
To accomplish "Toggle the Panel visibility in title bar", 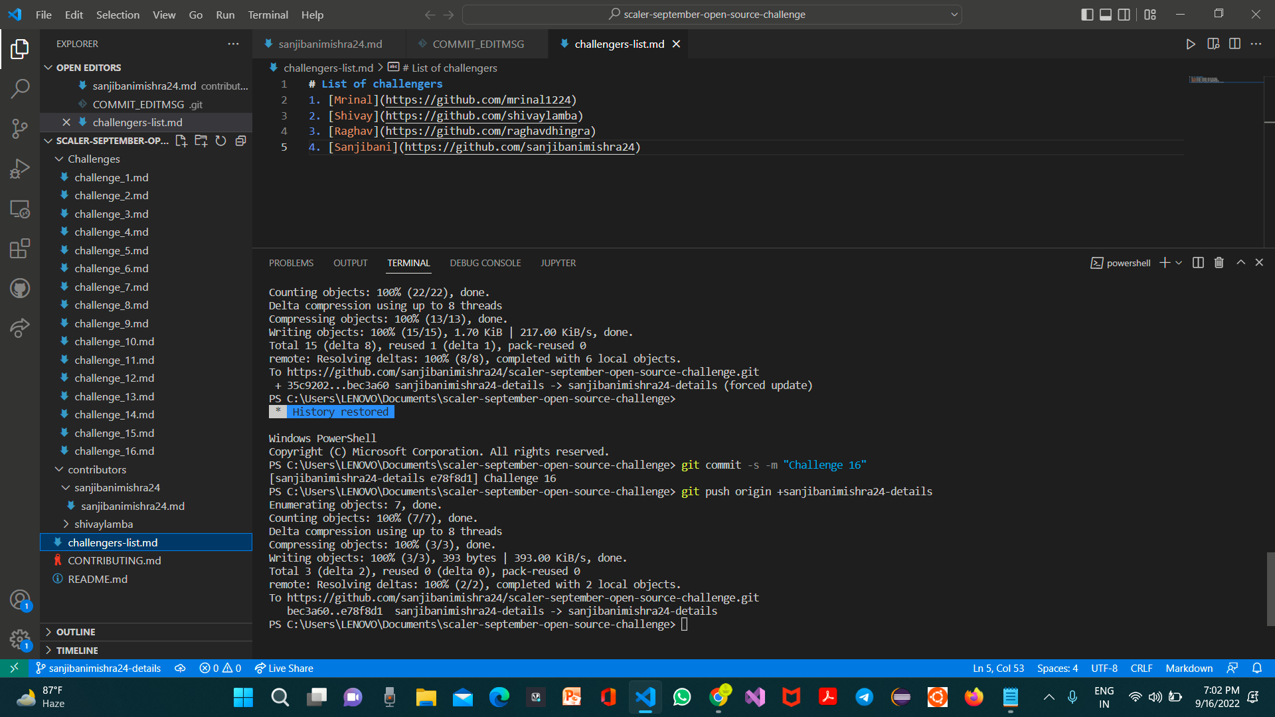I will point(1105,14).
